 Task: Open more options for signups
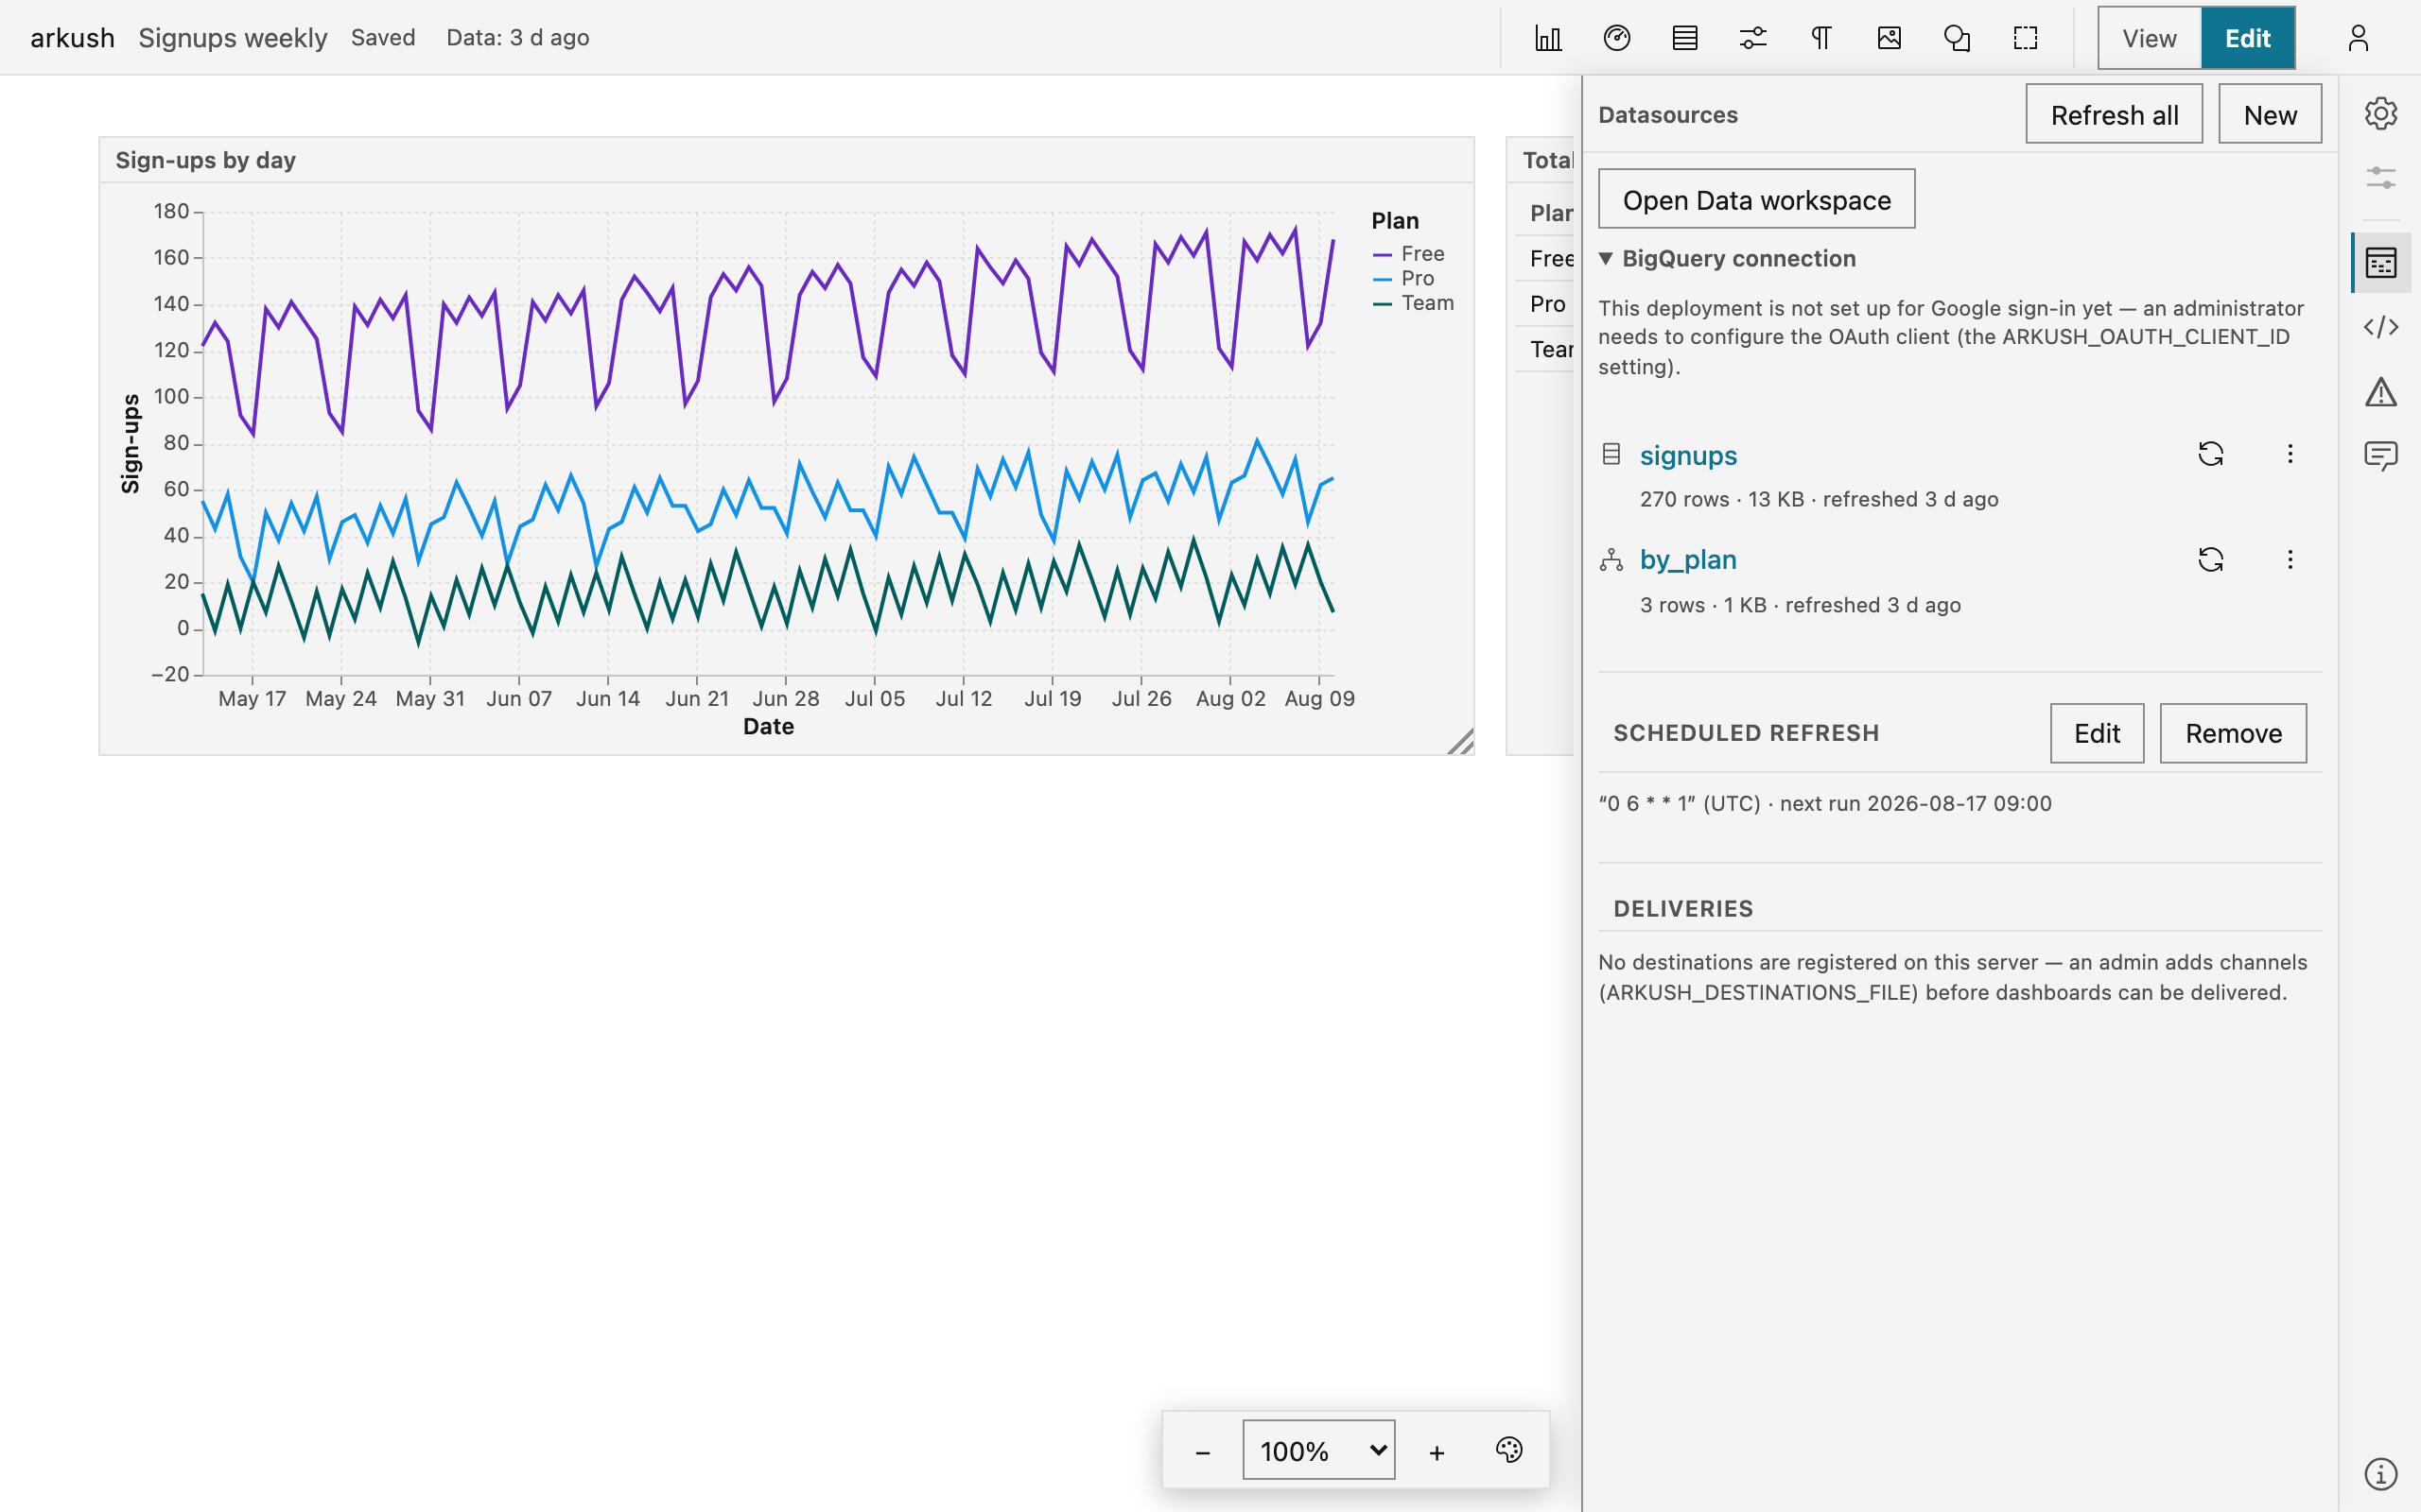click(x=2290, y=454)
